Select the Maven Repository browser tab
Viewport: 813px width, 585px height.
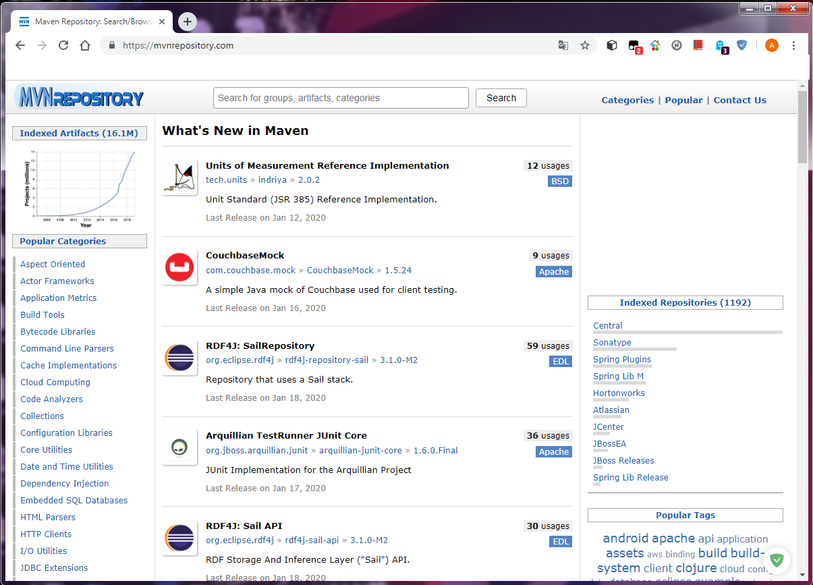(93, 22)
